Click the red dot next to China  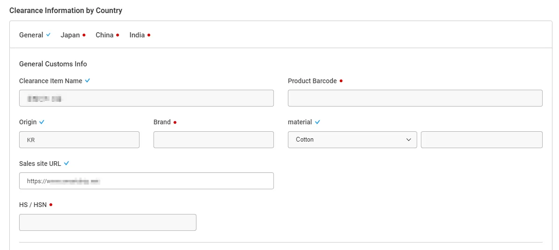point(118,35)
